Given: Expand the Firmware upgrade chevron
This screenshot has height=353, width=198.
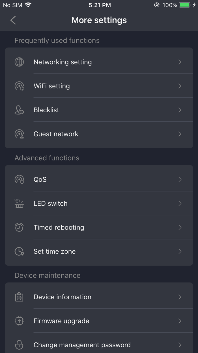Looking at the screenshot, I should pos(180,321).
